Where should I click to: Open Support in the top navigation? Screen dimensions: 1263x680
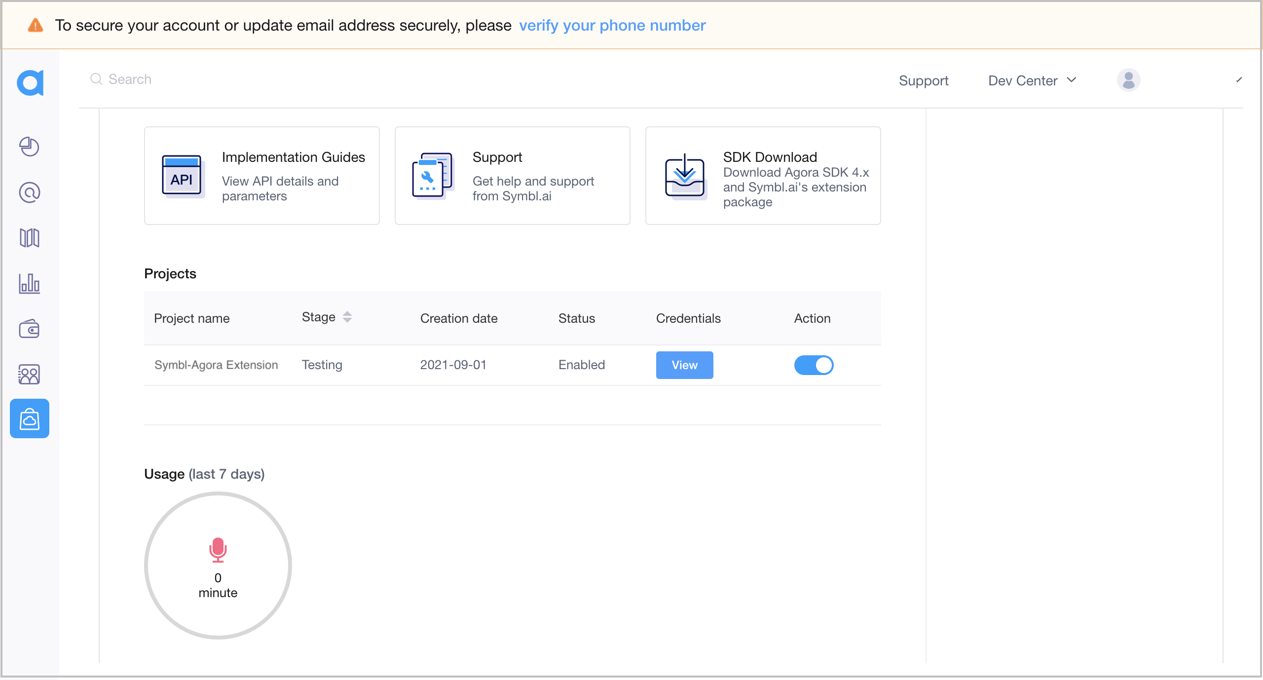click(x=924, y=80)
